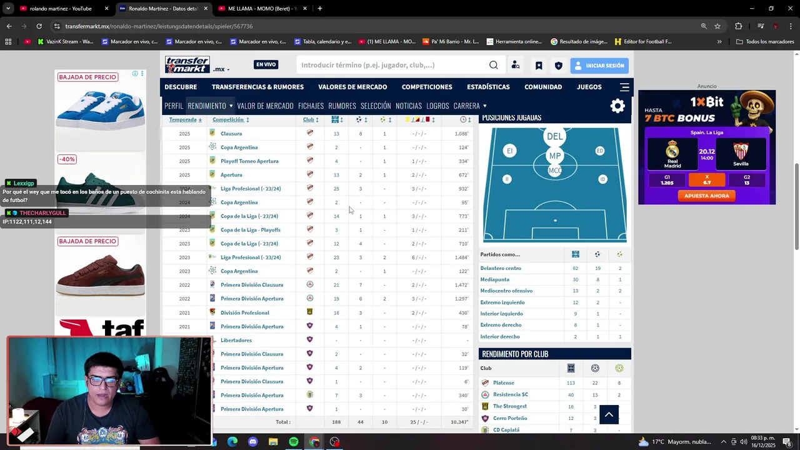
Task: Open the VazinK Stream bookmark
Action: pyautogui.click(x=65, y=42)
